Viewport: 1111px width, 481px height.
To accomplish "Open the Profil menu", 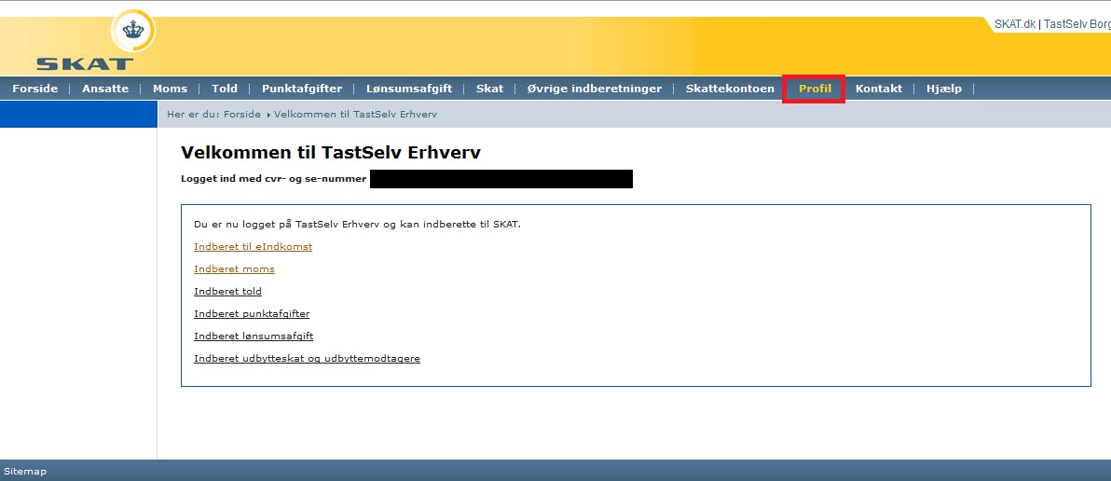I will (x=815, y=89).
